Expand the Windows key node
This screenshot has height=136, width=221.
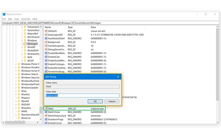(22, 40)
